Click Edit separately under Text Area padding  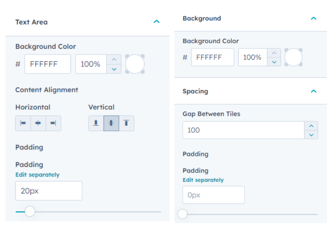37,175
